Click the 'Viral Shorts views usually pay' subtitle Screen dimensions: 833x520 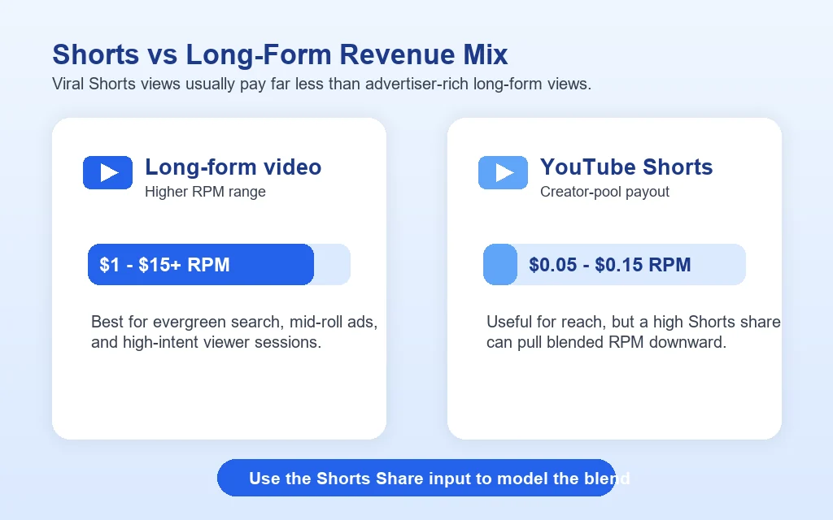click(321, 84)
